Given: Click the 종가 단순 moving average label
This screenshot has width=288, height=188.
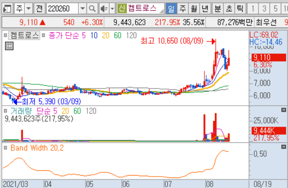Looking at the screenshot, I should coord(64,35).
